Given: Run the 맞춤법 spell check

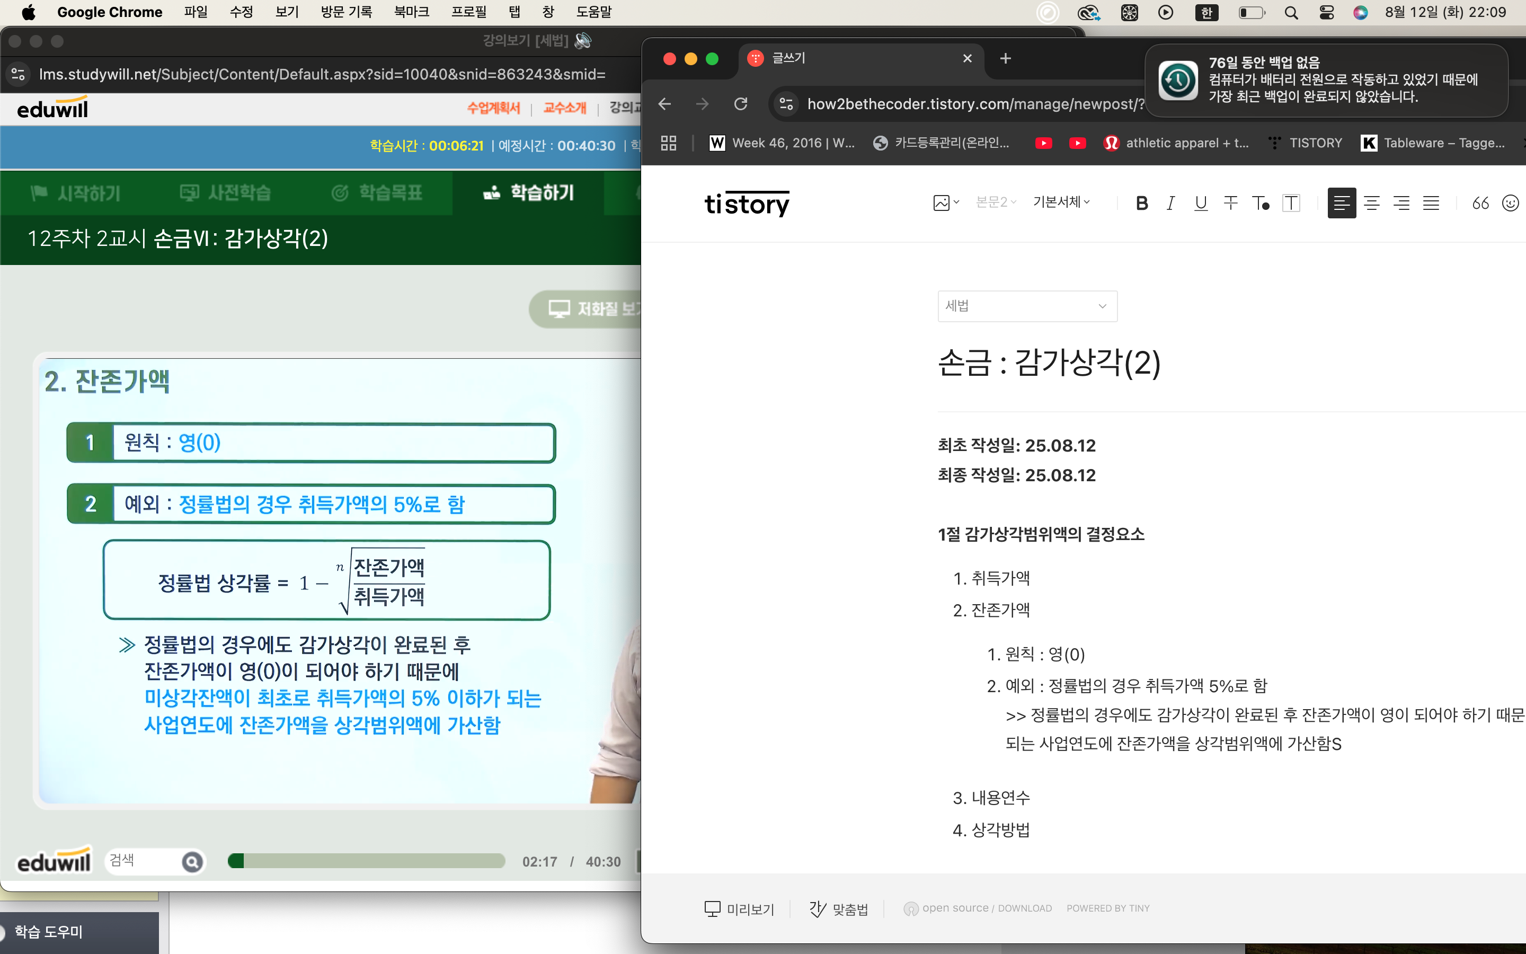Looking at the screenshot, I should coord(839,908).
